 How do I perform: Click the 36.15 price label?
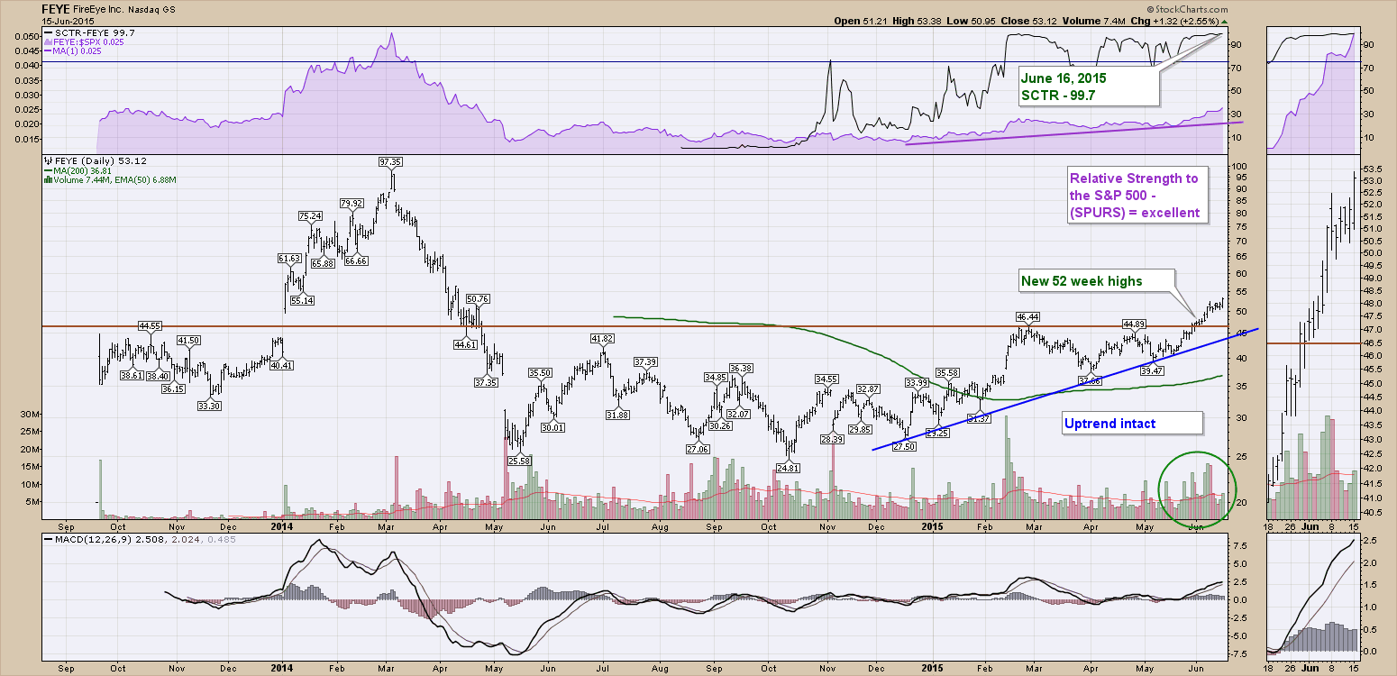[x=174, y=389]
